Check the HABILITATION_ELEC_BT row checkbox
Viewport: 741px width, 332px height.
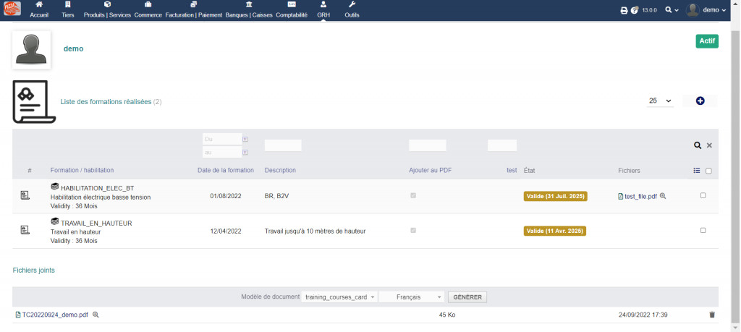tap(703, 195)
